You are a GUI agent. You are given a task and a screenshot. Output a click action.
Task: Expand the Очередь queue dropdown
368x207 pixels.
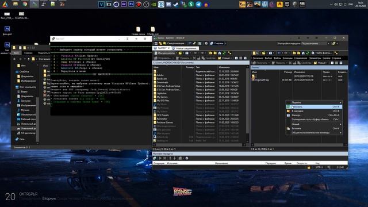point(225,44)
